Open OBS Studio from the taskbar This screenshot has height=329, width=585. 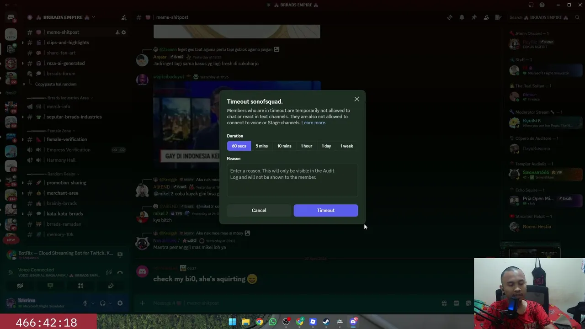(x=286, y=322)
